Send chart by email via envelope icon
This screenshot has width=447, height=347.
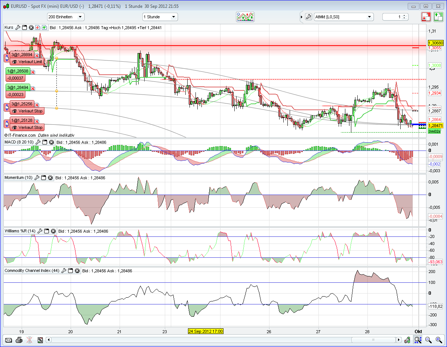[9, 340]
